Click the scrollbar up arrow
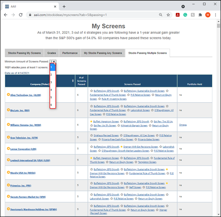Screen dimensions: 221x217 218,22
